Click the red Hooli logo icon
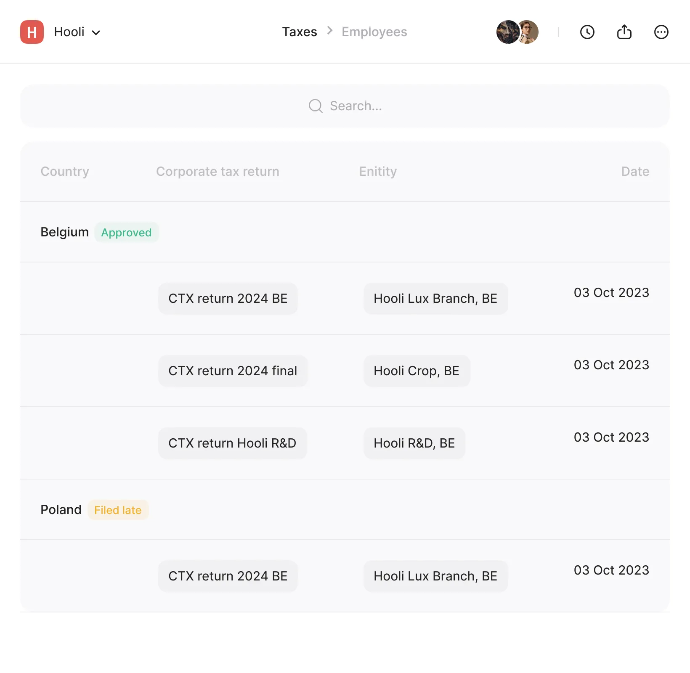 32,32
